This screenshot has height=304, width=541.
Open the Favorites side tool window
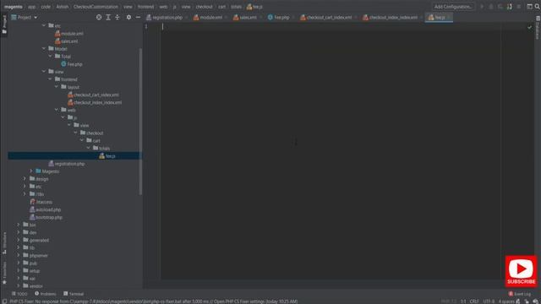pyautogui.click(x=4, y=273)
